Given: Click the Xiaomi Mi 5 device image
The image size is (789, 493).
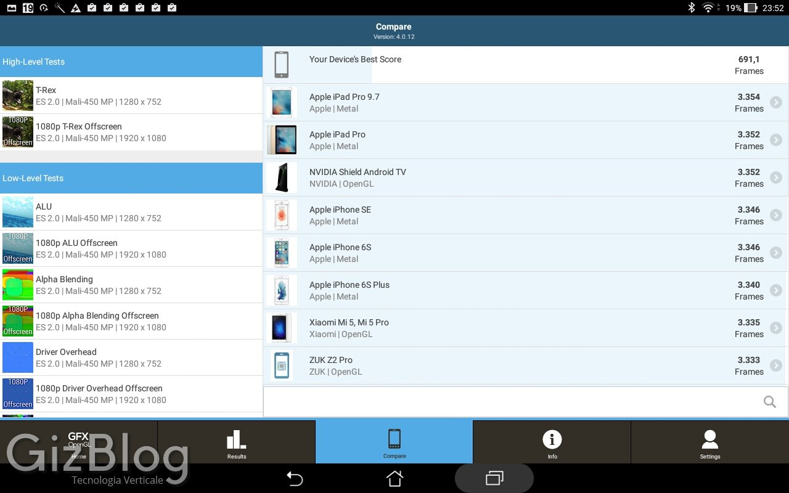Looking at the screenshot, I should tap(282, 328).
